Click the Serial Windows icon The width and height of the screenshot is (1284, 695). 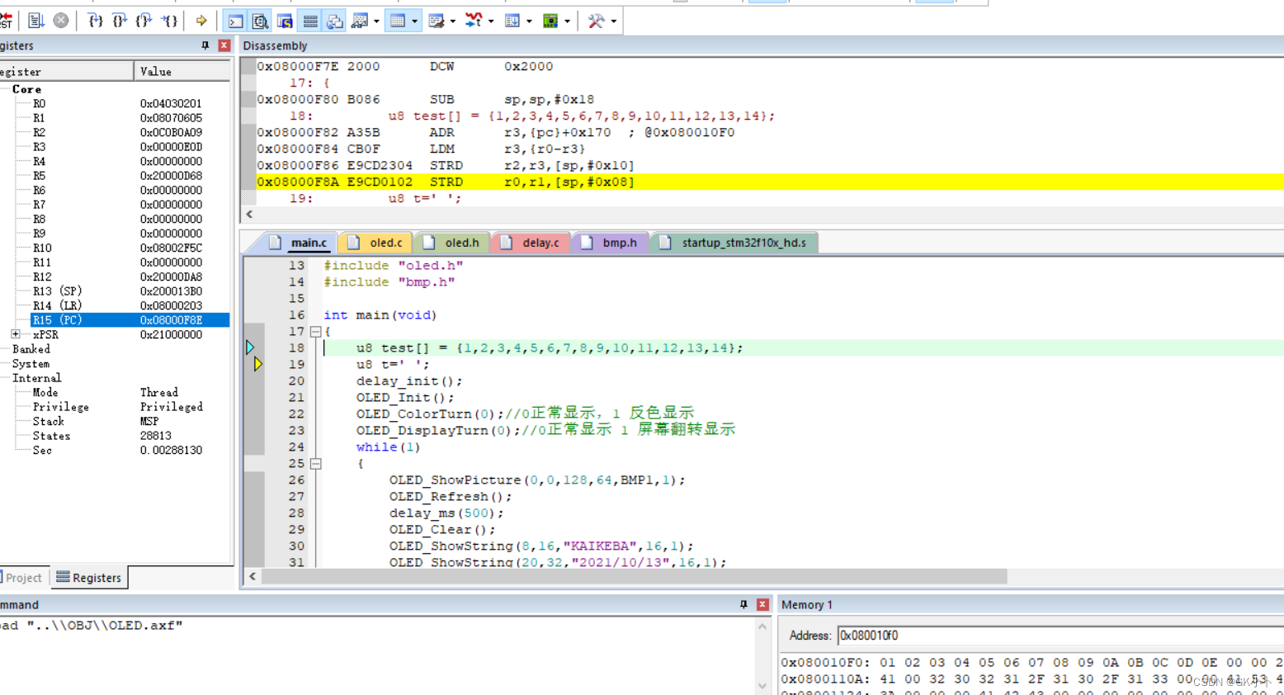436,21
